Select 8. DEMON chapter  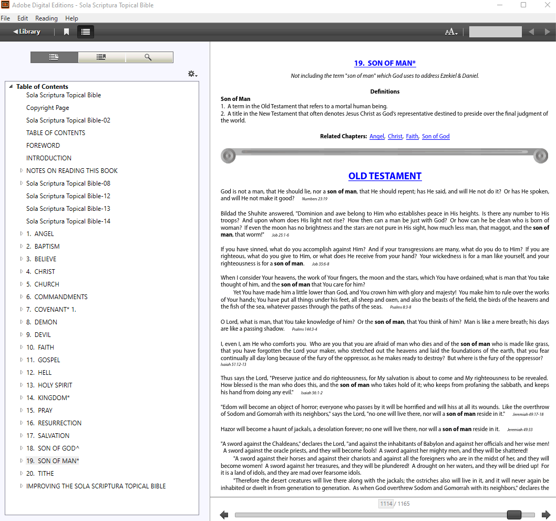click(x=42, y=322)
